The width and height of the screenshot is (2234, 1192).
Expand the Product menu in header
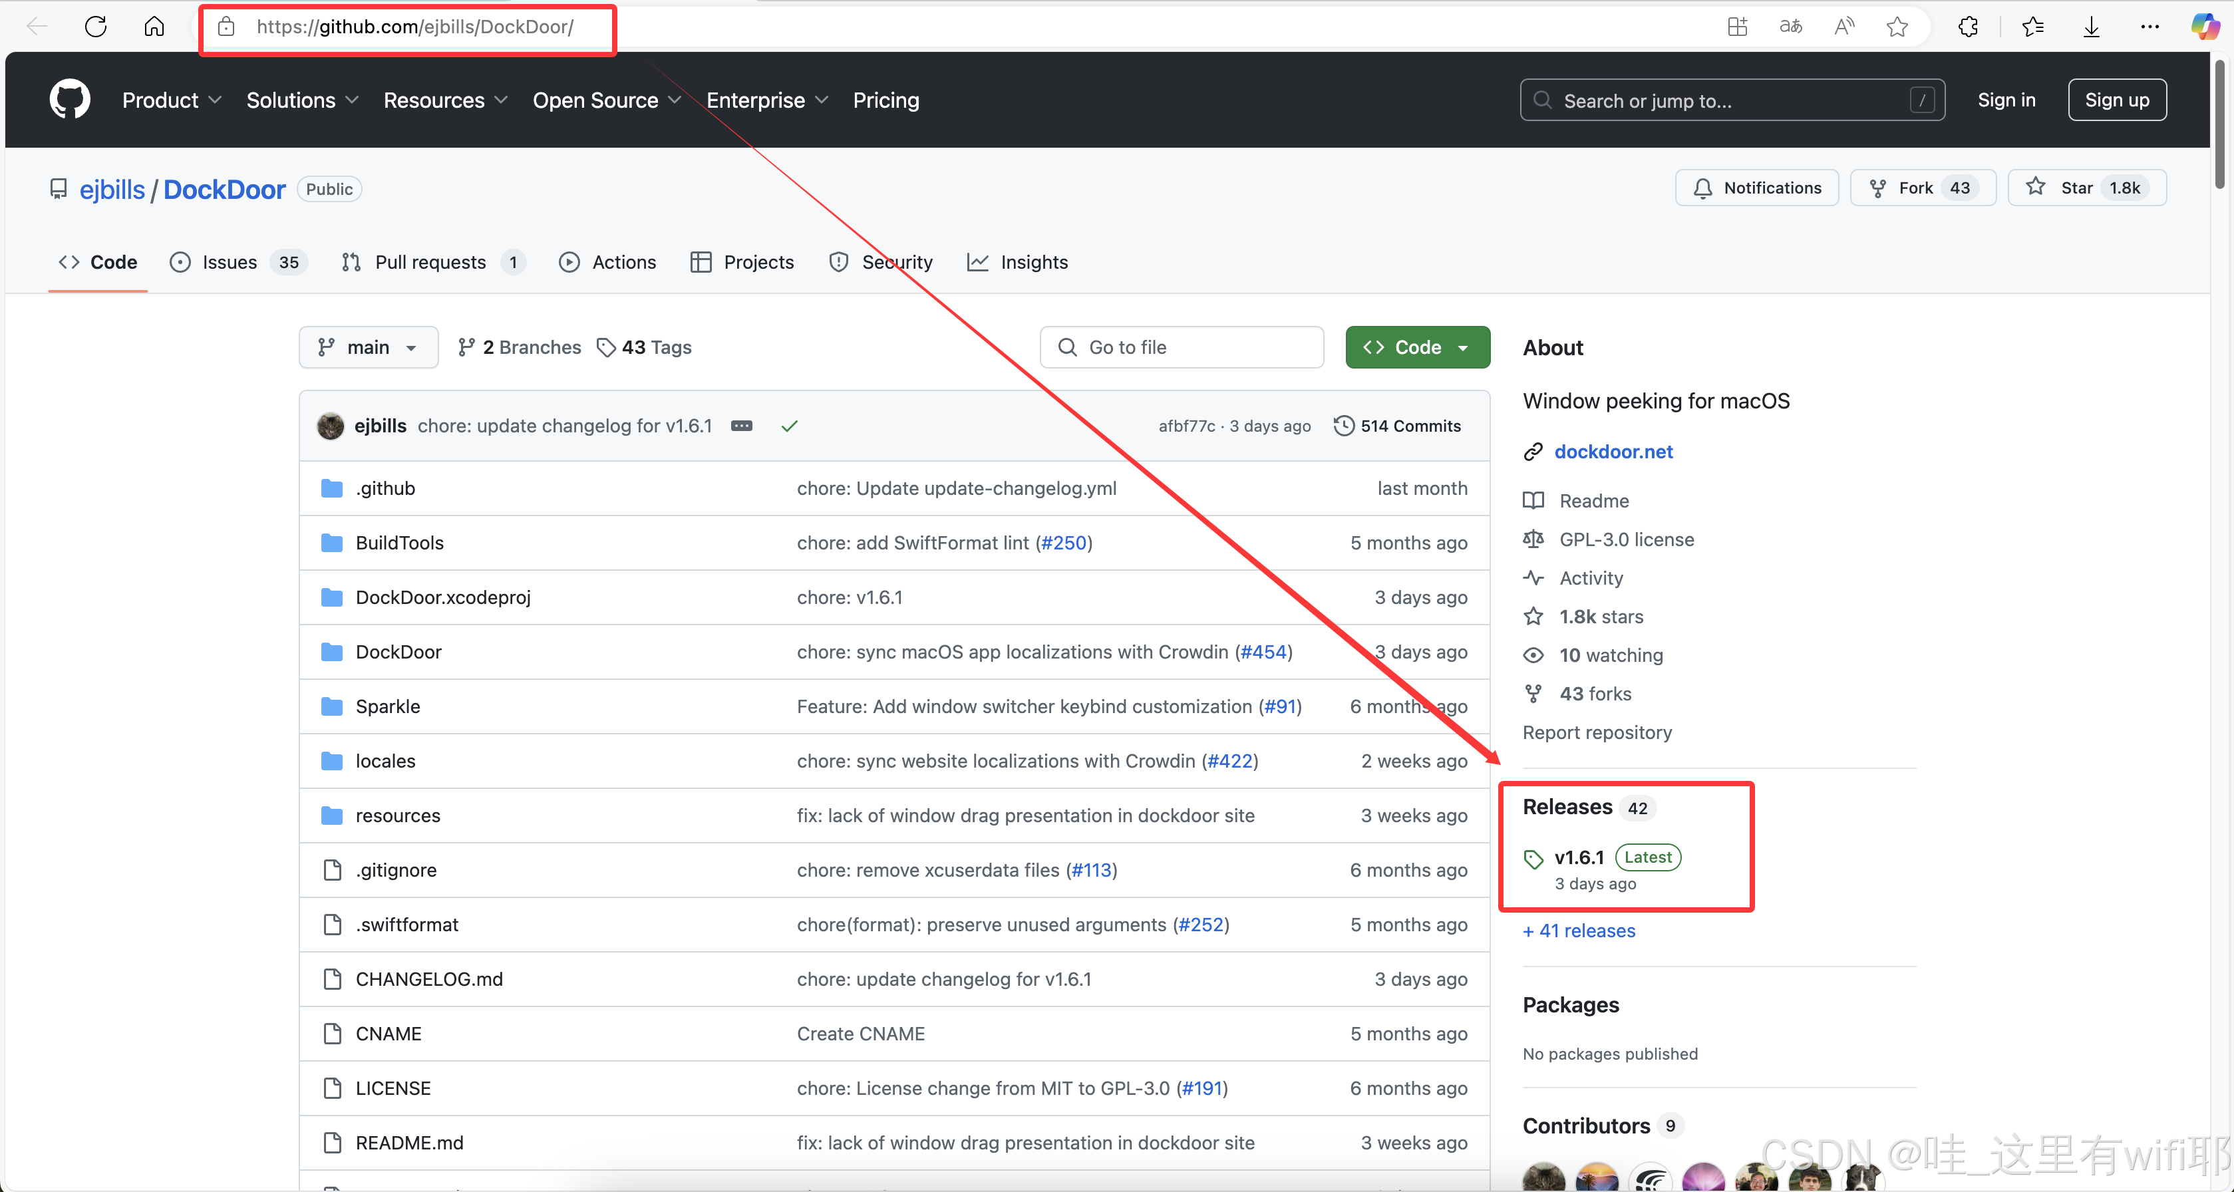pyautogui.click(x=172, y=100)
